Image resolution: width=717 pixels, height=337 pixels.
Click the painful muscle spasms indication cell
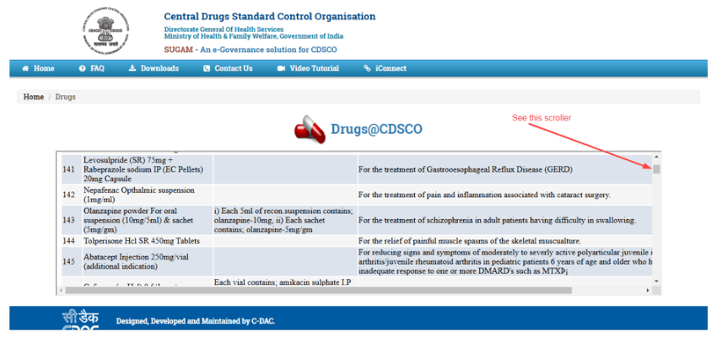point(504,241)
